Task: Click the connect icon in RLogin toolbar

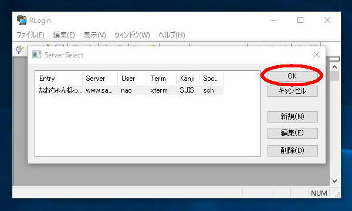Action: tap(19, 49)
